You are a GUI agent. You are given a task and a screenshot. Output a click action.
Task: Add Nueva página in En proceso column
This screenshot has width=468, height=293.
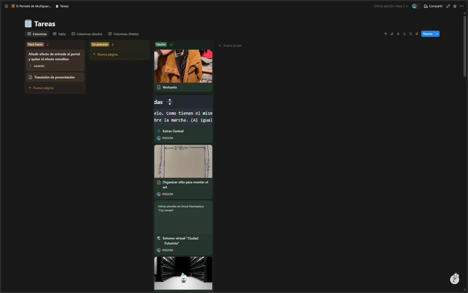tap(119, 54)
